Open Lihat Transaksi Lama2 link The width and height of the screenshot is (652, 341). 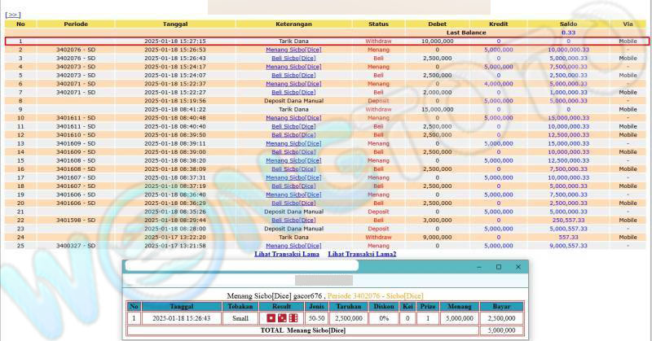pyautogui.click(x=362, y=254)
